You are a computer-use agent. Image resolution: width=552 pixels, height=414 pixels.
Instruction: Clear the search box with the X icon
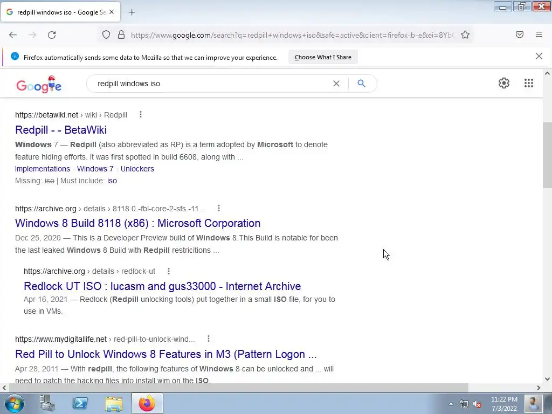tap(336, 84)
